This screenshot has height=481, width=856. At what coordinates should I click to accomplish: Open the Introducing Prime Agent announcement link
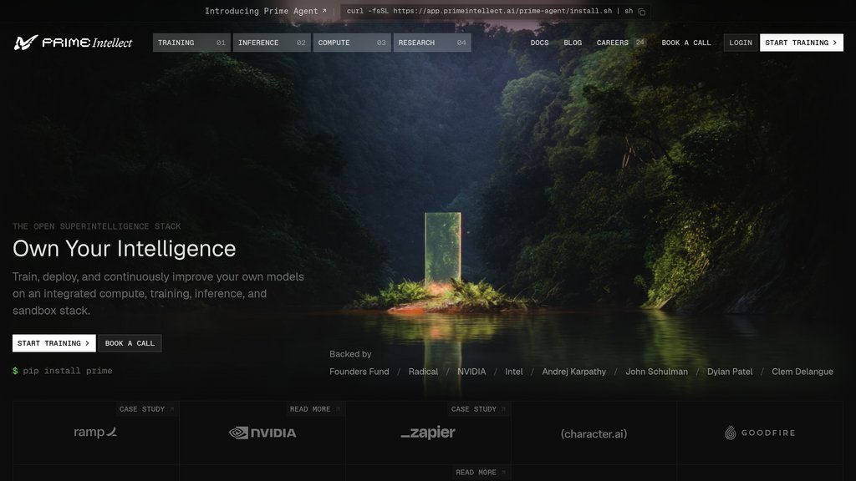(x=266, y=11)
